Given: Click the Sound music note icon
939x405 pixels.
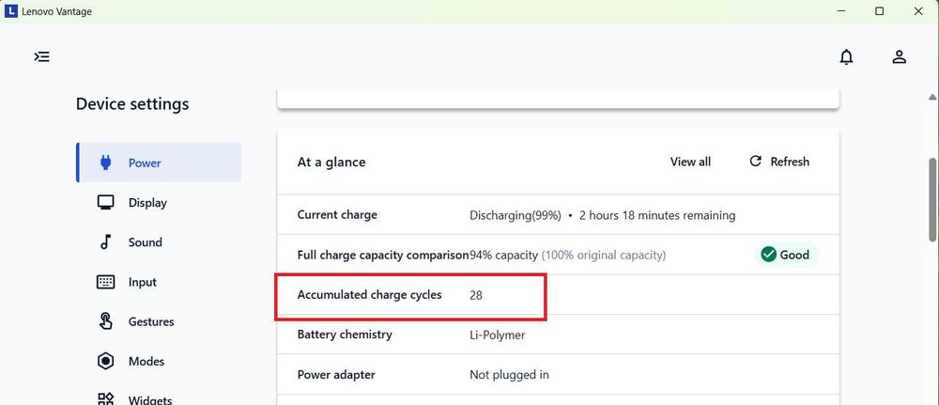Looking at the screenshot, I should 106,242.
